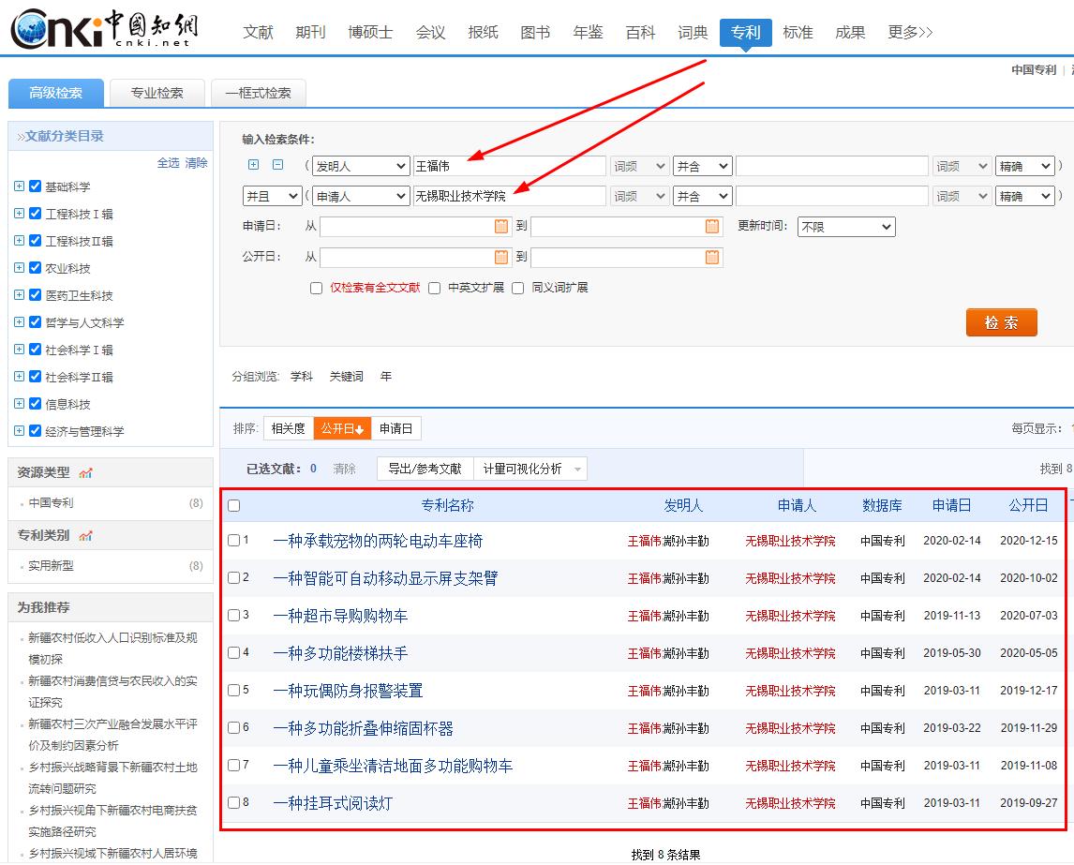This screenshot has width=1074, height=865.
Task: Select 期刊 in top navigation menu
Action: tap(310, 33)
